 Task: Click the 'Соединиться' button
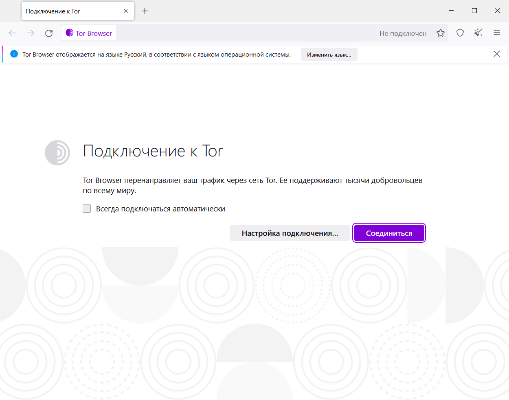(x=389, y=233)
